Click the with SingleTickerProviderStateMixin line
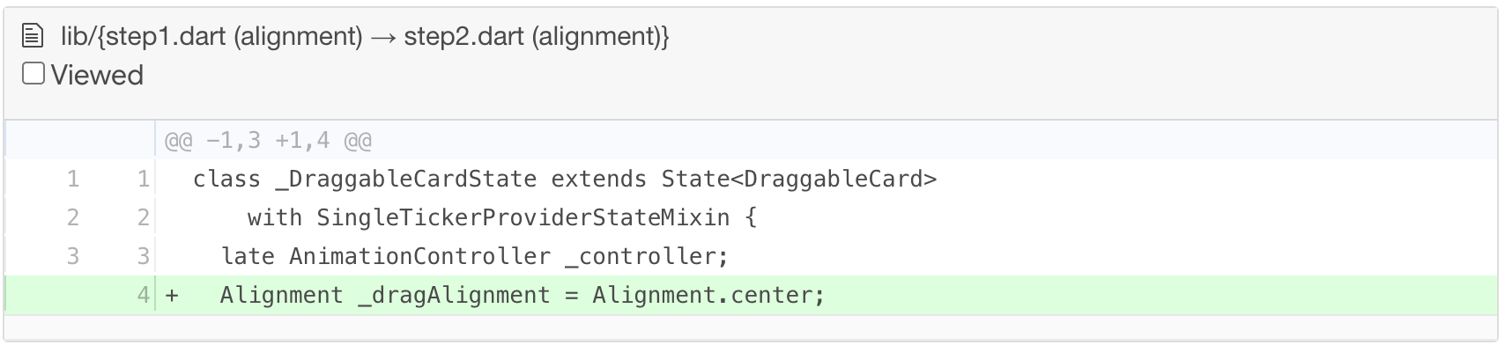Image resolution: width=1505 pixels, height=345 pixels. (x=501, y=217)
